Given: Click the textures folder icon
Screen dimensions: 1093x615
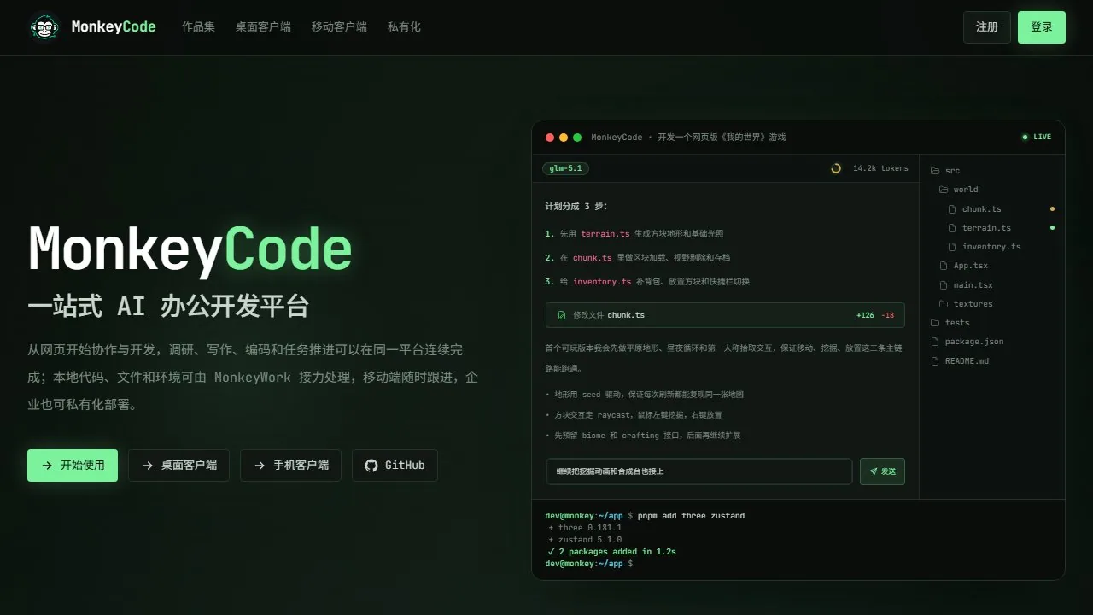Looking at the screenshot, I should [944, 304].
